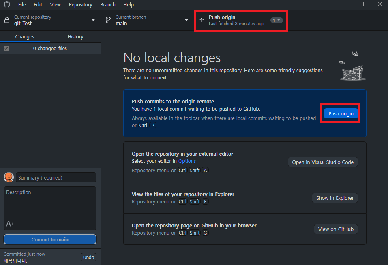Undo the last commit
388x265 pixels.
point(88,257)
